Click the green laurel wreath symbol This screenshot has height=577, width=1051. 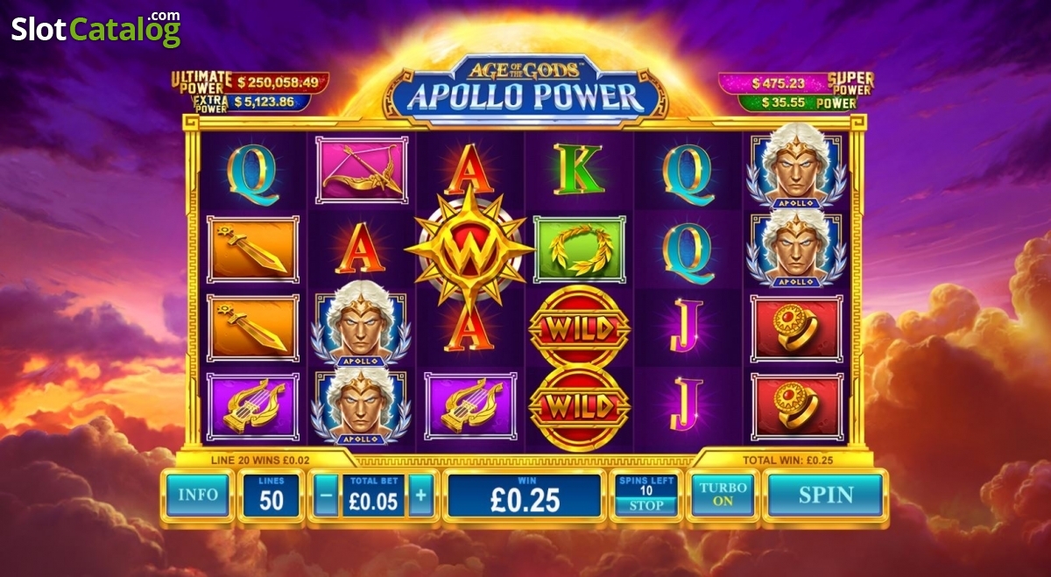click(x=579, y=250)
